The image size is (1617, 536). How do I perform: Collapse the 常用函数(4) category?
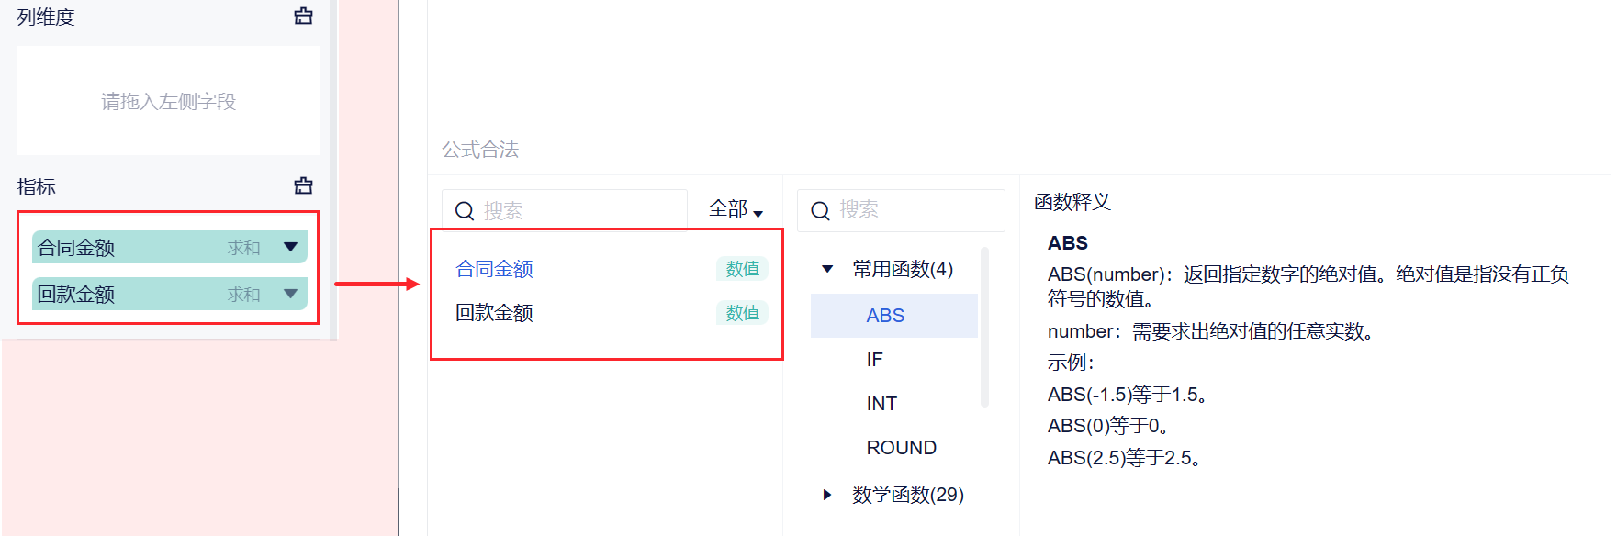[827, 269]
